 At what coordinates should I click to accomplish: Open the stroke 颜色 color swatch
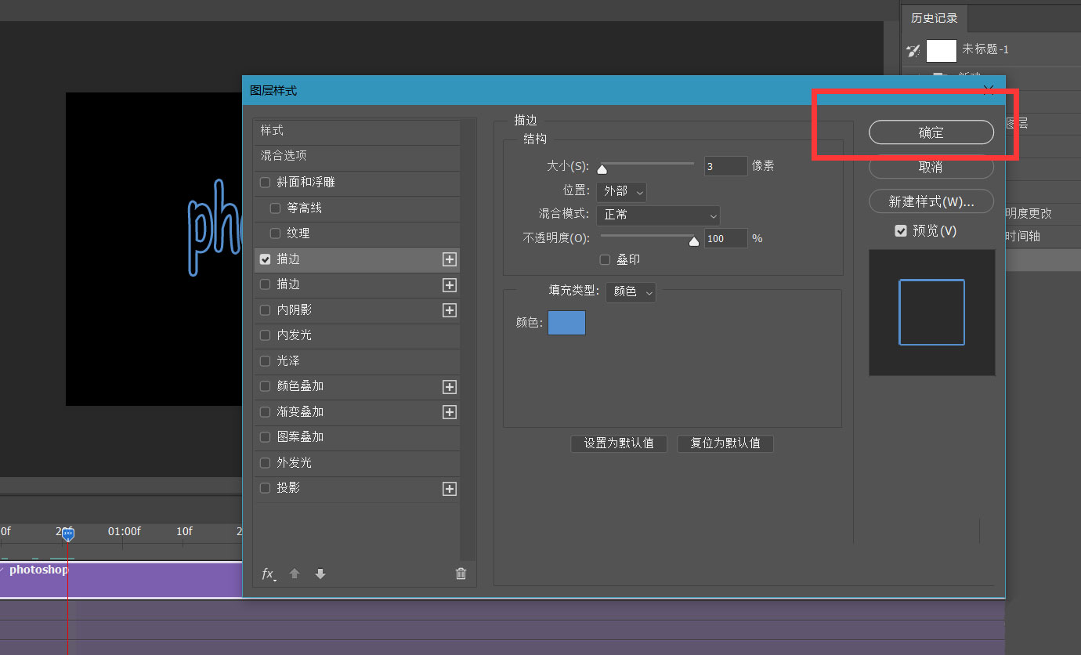click(566, 322)
